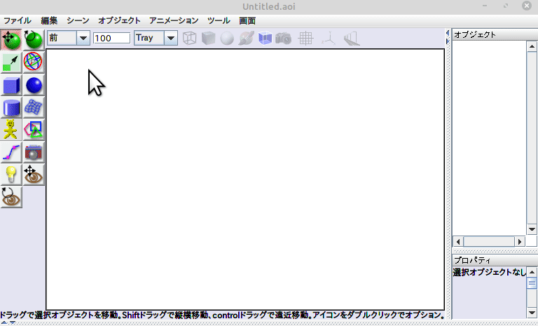Select the Create Light bulb tool
Viewport: 538px width, 326px height.
click(11, 175)
